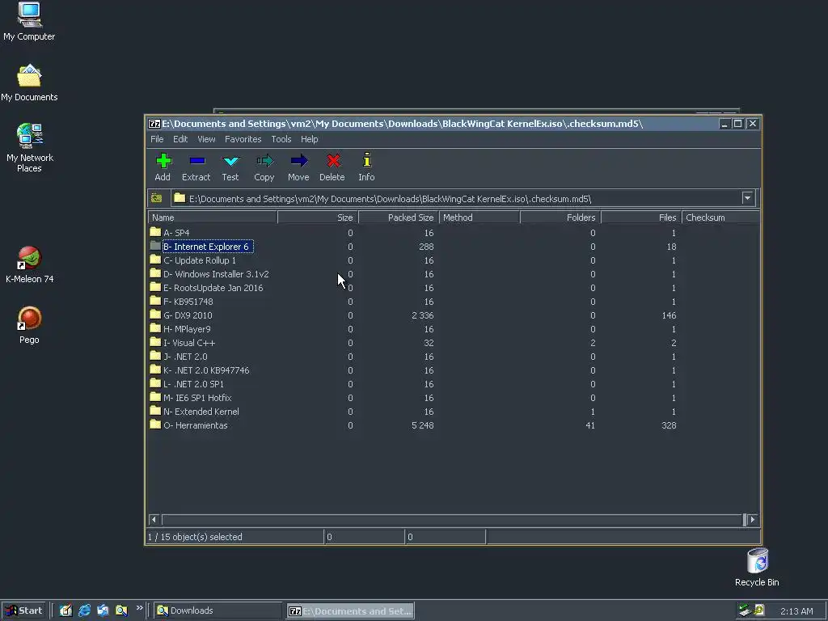Sort by Folders column header
This screenshot has height=621, width=828.
click(560, 218)
